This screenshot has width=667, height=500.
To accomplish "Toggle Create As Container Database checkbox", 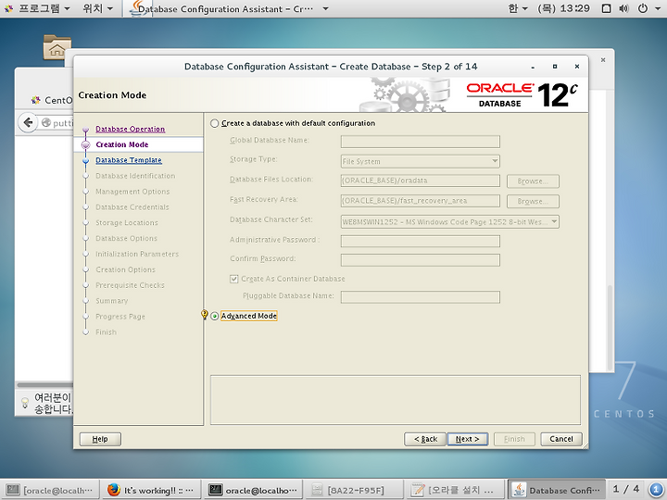I will [234, 279].
